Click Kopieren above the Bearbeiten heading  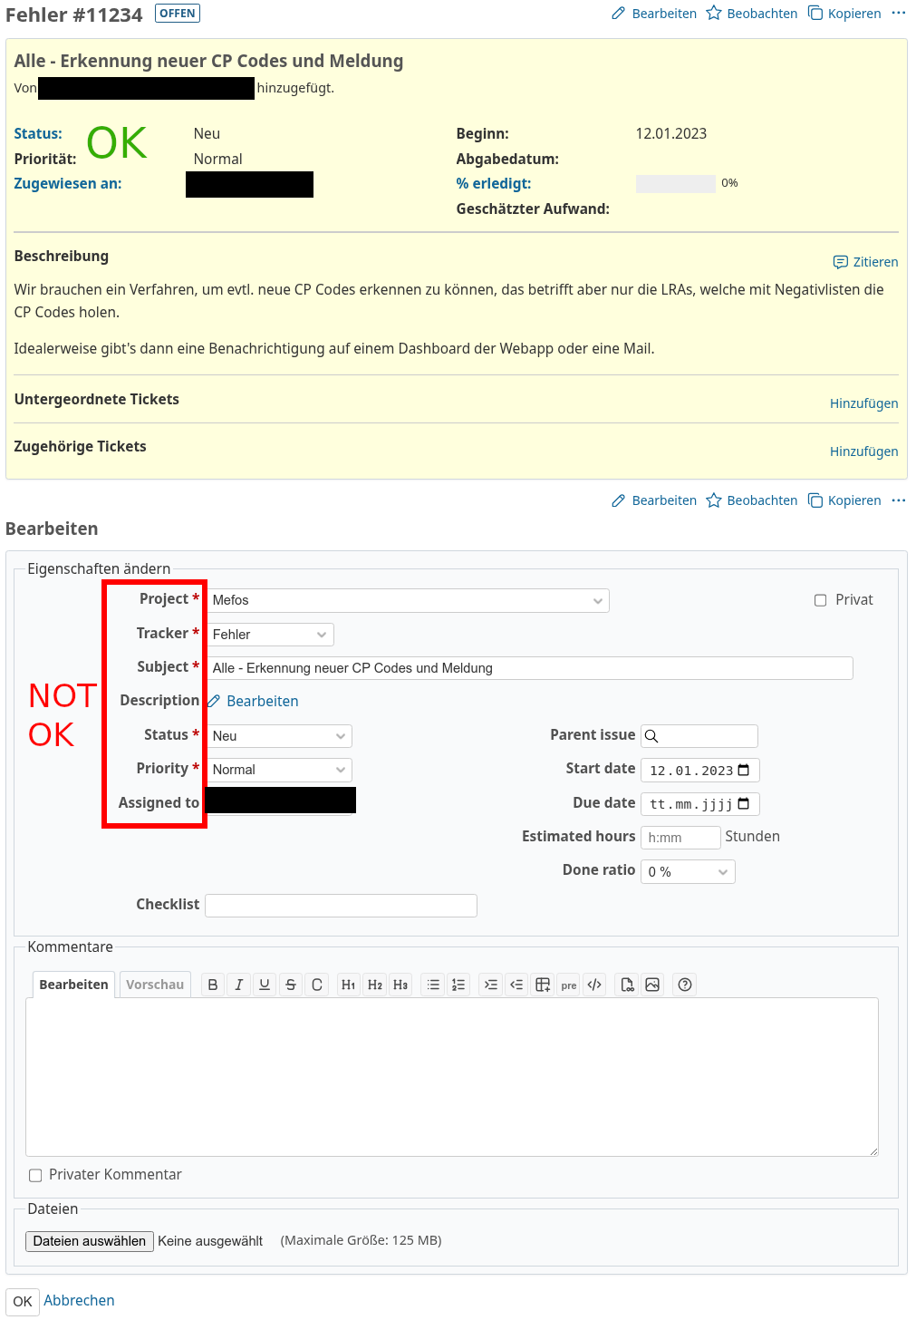pos(844,500)
